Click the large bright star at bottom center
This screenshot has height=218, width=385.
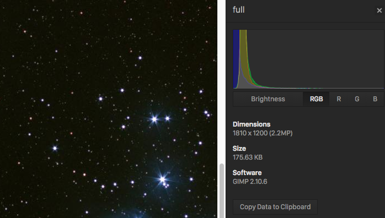pyautogui.click(x=162, y=179)
